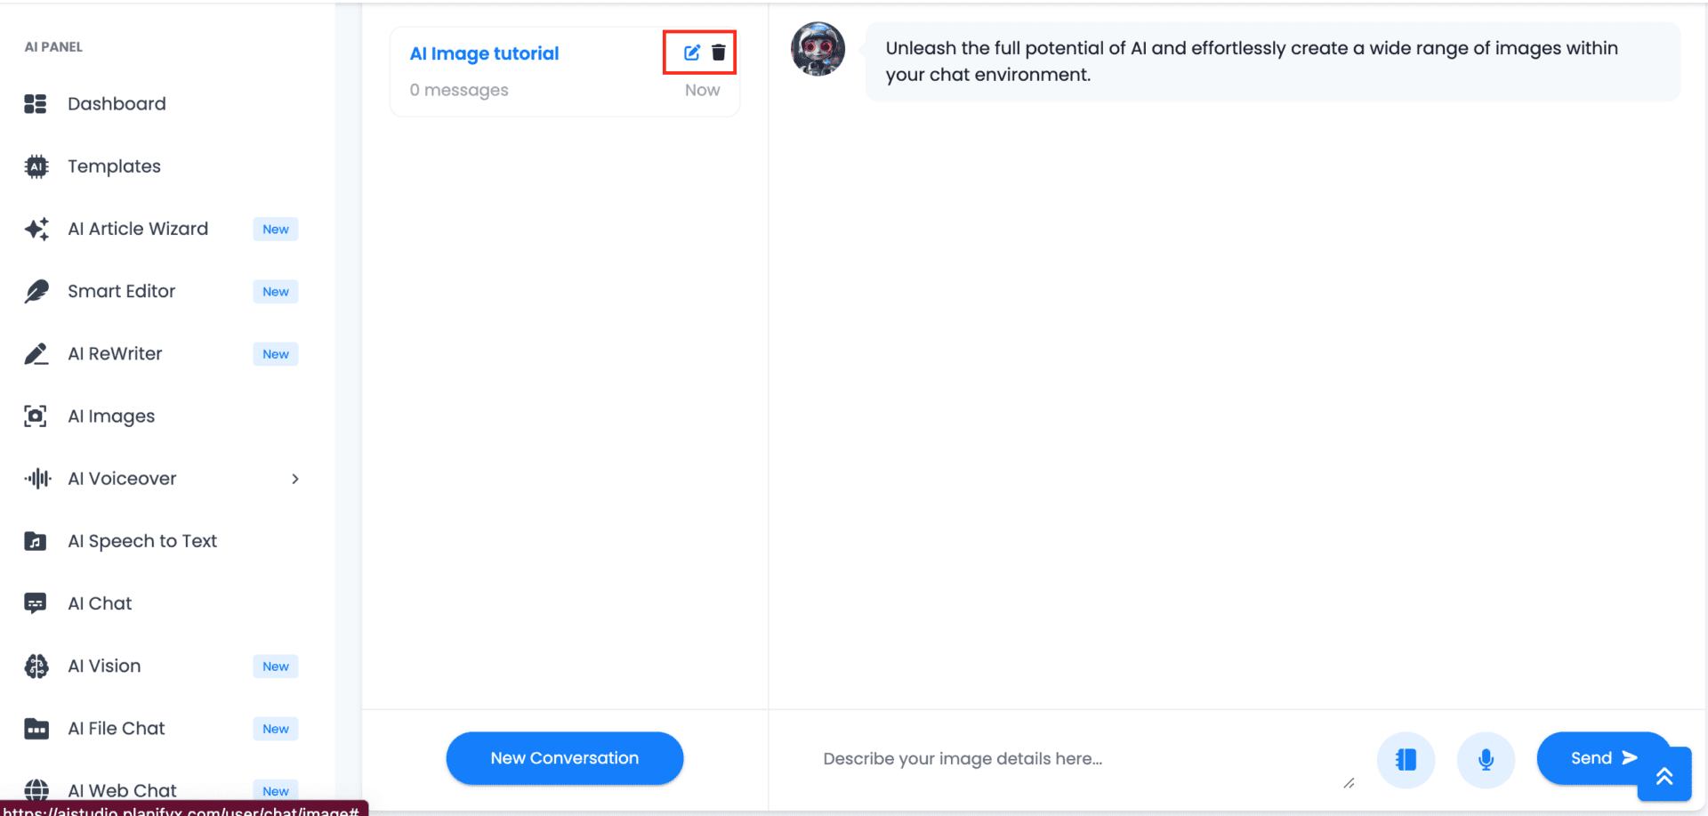The image size is (1708, 816).
Task: Select AI Speech to Text
Action: pos(142,541)
